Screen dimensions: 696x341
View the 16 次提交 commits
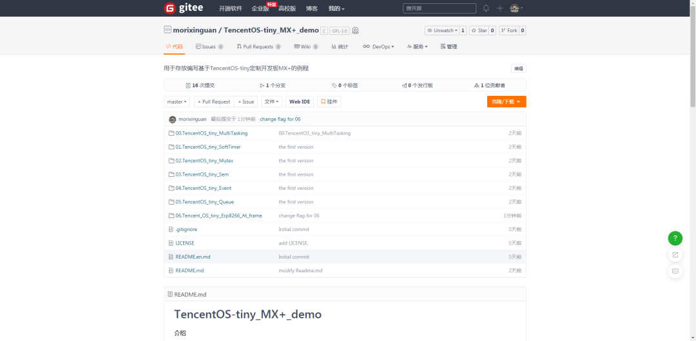[x=200, y=86]
